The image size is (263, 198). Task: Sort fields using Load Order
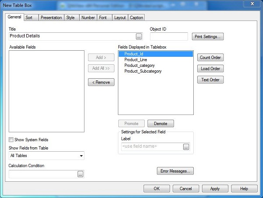(x=210, y=69)
